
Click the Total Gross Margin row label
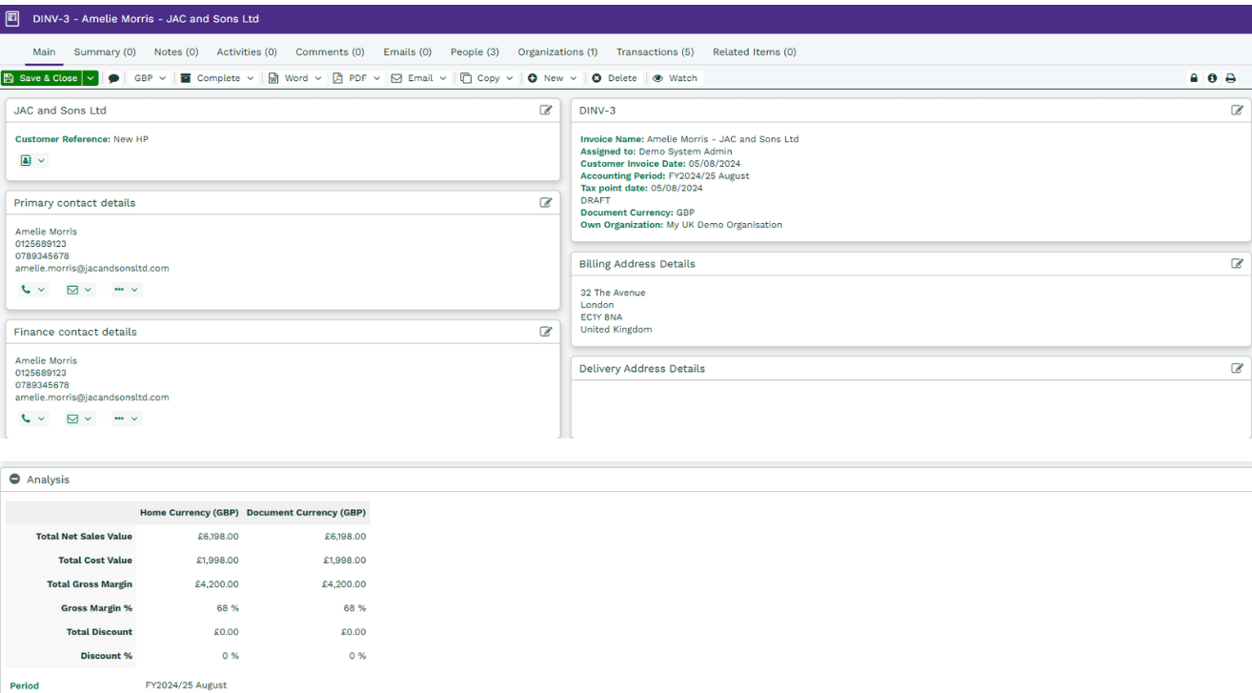pyautogui.click(x=90, y=584)
